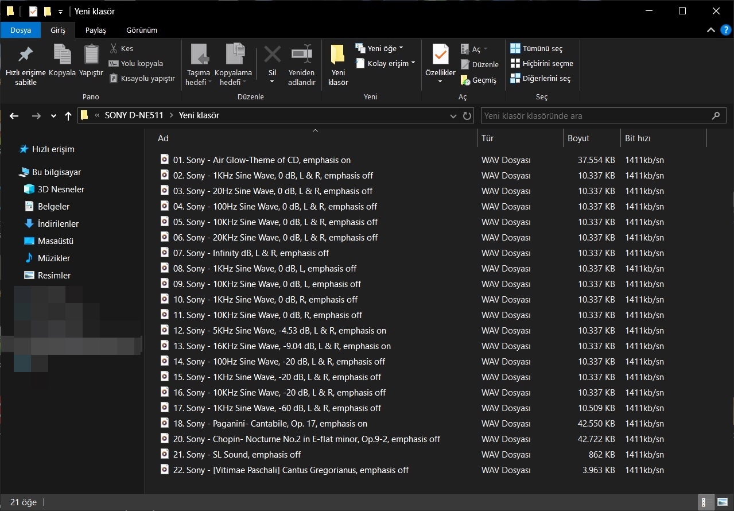Create a new folder with Yeni klasör
The height and width of the screenshot is (511, 734).
coord(338,65)
